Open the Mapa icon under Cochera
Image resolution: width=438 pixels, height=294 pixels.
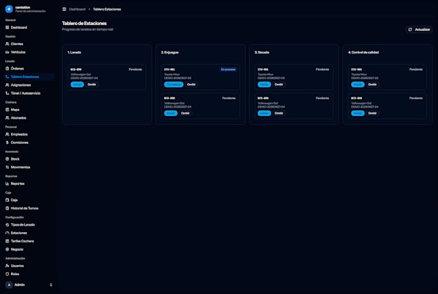[x=7, y=110]
